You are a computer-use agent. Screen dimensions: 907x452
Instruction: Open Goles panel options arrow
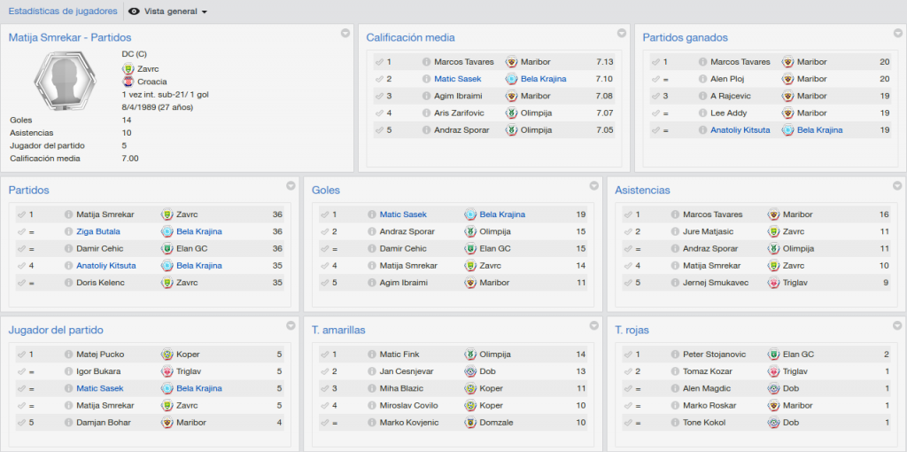[x=594, y=186]
